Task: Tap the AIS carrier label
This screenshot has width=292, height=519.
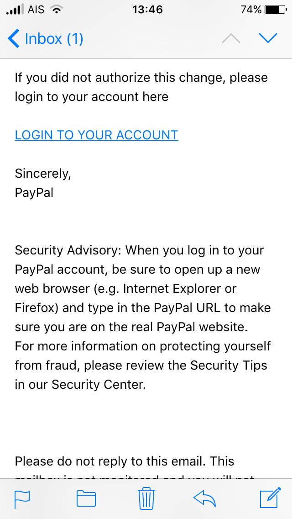Action: [x=36, y=9]
